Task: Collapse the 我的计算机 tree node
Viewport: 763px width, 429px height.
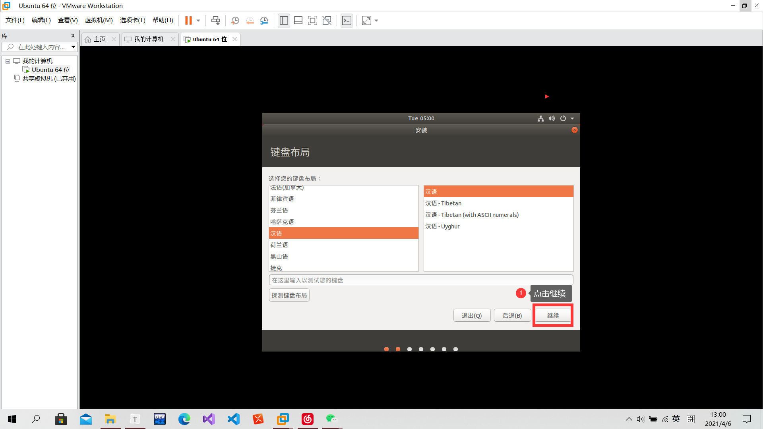Action: [x=8, y=61]
